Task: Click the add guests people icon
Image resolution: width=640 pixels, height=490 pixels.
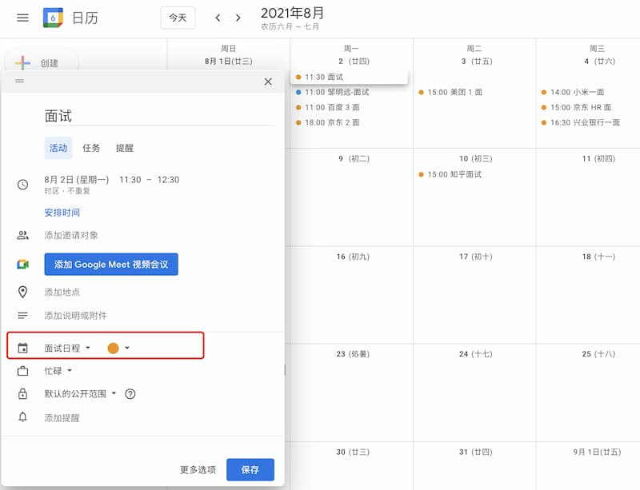Action: 23,235
